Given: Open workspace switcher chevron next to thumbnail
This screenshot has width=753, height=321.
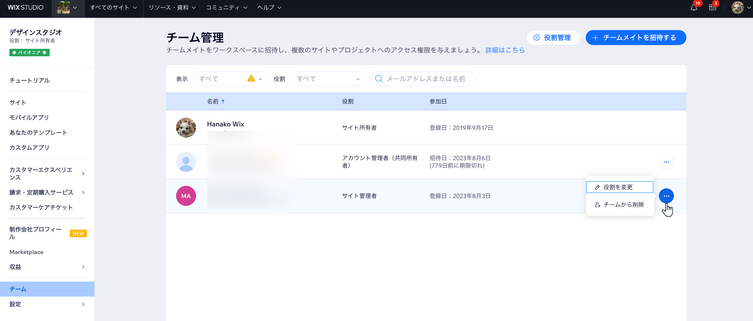Looking at the screenshot, I should [x=74, y=8].
